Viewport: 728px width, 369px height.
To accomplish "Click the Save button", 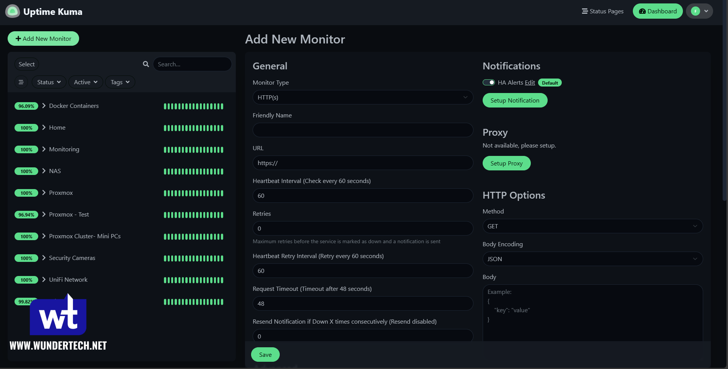I will 265,355.
